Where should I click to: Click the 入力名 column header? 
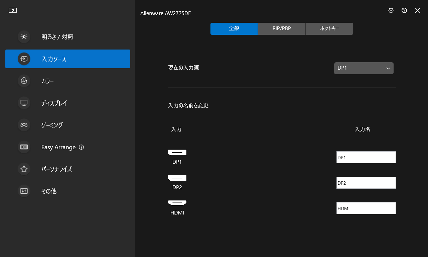pos(363,129)
